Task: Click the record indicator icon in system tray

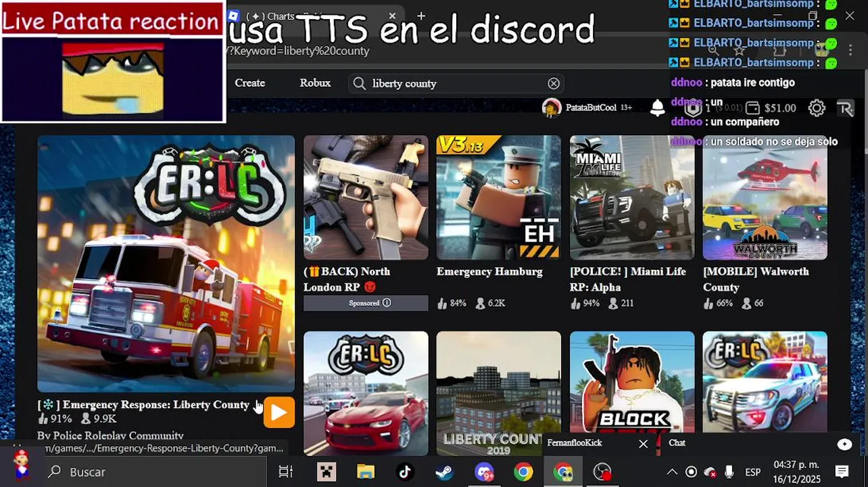Action: (691, 471)
